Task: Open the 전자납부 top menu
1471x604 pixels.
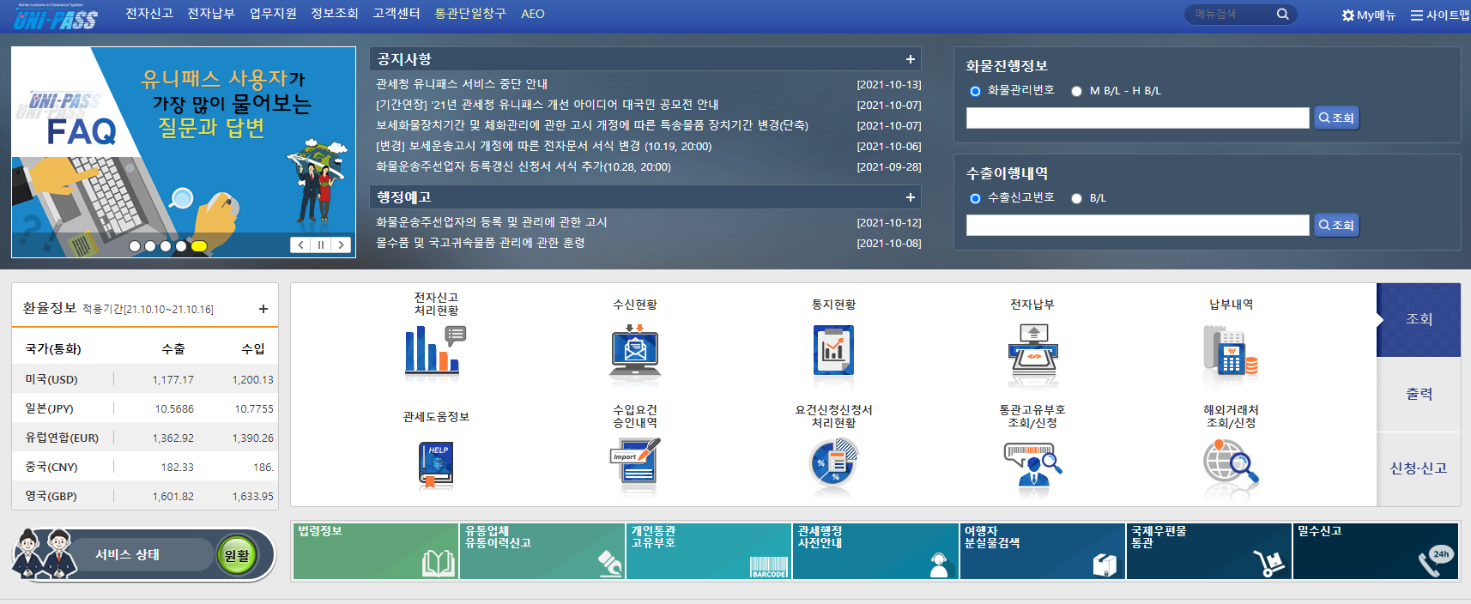Action: [x=211, y=14]
